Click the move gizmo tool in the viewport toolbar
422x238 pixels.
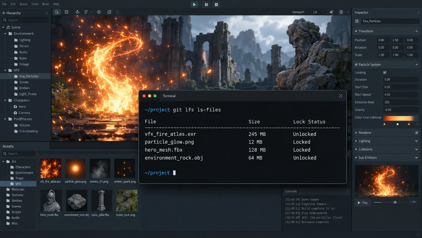tap(77, 12)
